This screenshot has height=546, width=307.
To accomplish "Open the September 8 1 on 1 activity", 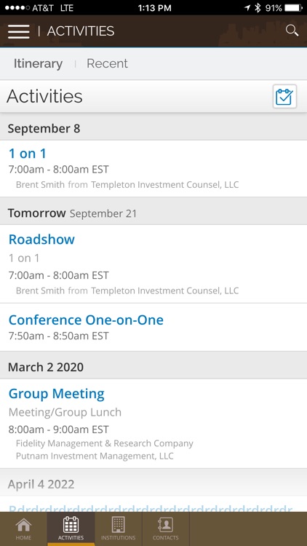I will click(153, 169).
